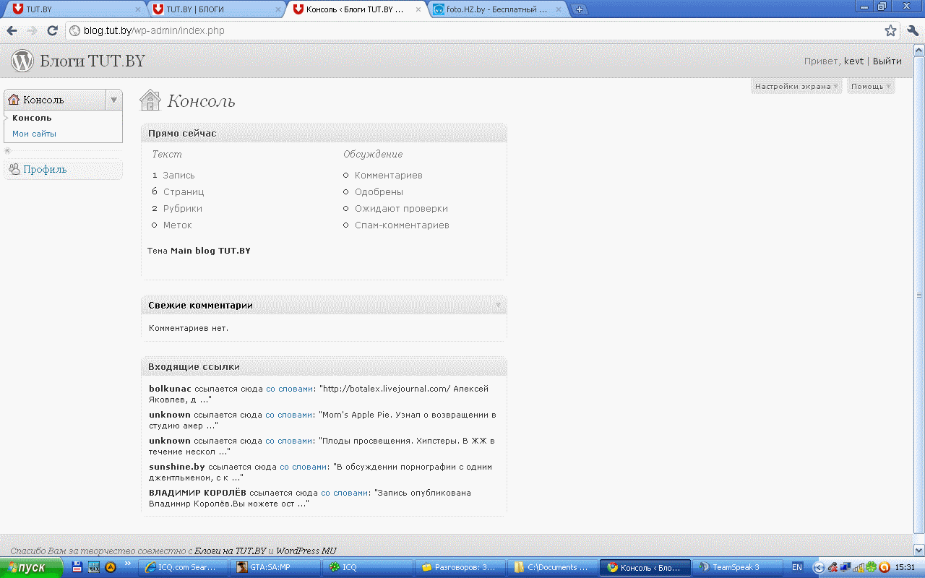Click the browser address bar
Image resolution: width=925 pixels, height=578 pixels.
pos(481,31)
